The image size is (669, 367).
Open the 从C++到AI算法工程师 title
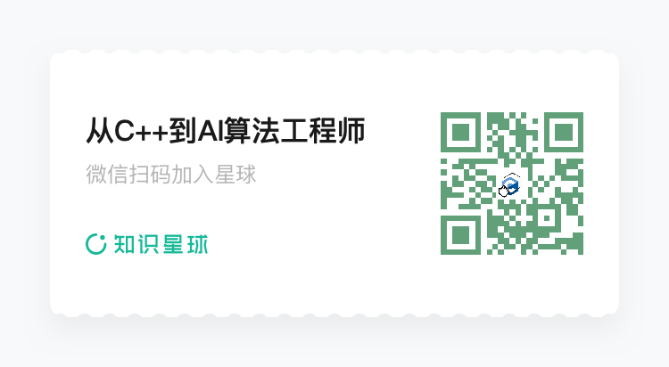coord(226,131)
